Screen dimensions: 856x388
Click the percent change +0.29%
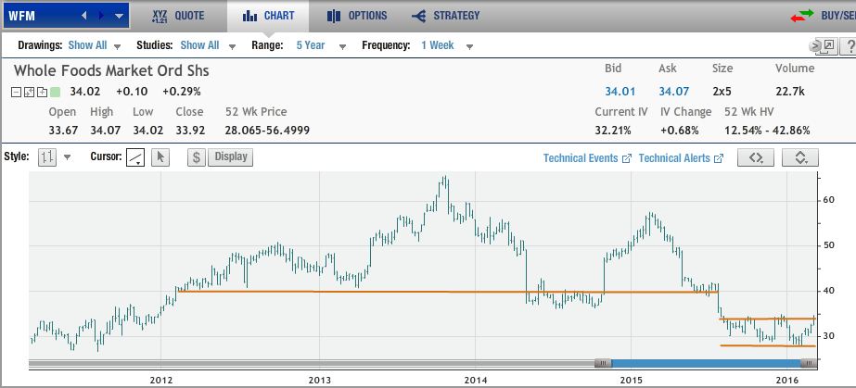coord(181,92)
